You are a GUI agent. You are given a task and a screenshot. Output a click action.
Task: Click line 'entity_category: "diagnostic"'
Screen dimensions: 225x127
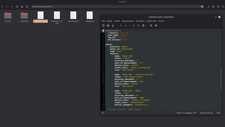pyautogui.click(x=131, y=105)
